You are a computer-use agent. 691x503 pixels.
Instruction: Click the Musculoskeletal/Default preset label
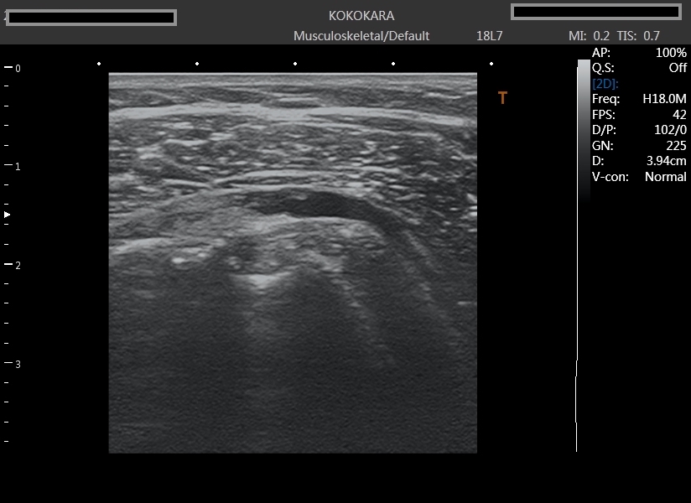[x=361, y=36]
